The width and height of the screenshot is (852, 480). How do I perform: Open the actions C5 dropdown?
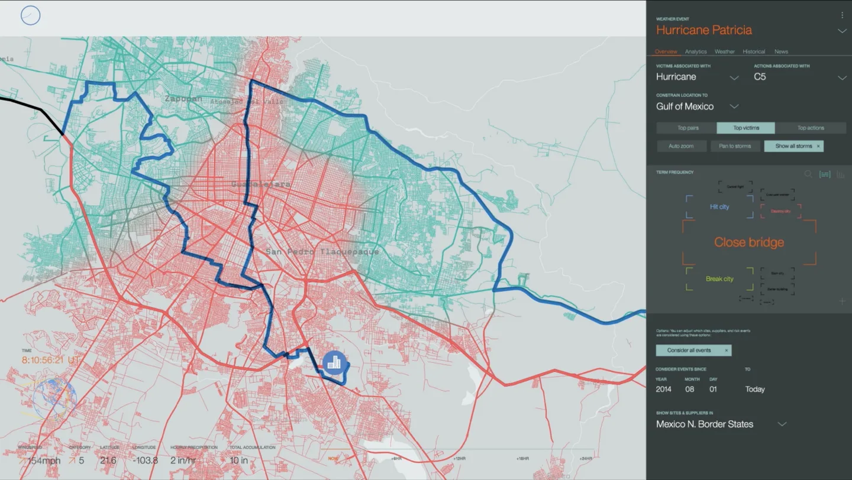[842, 78]
